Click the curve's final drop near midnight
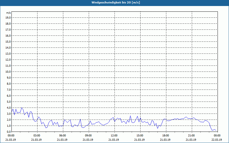The width and height of the screenshot is (229, 143). [x=211, y=127]
